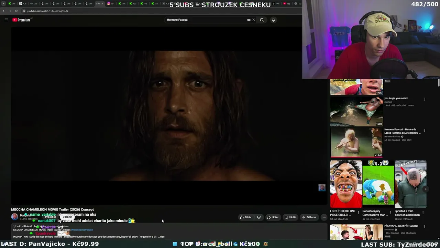
Task: Open options for Ronaldo Injury short
Action: pos(390,213)
